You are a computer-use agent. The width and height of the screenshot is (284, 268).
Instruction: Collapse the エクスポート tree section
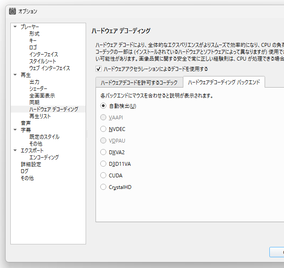coord(15,150)
